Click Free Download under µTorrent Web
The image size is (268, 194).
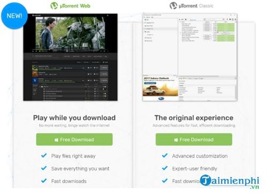(x=75, y=139)
